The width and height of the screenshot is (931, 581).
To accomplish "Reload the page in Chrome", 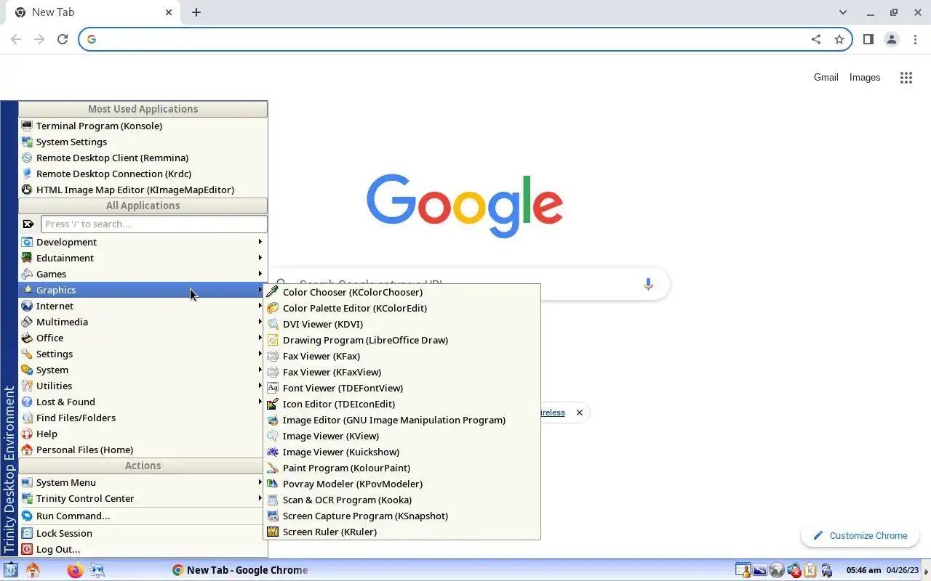I will click(63, 39).
